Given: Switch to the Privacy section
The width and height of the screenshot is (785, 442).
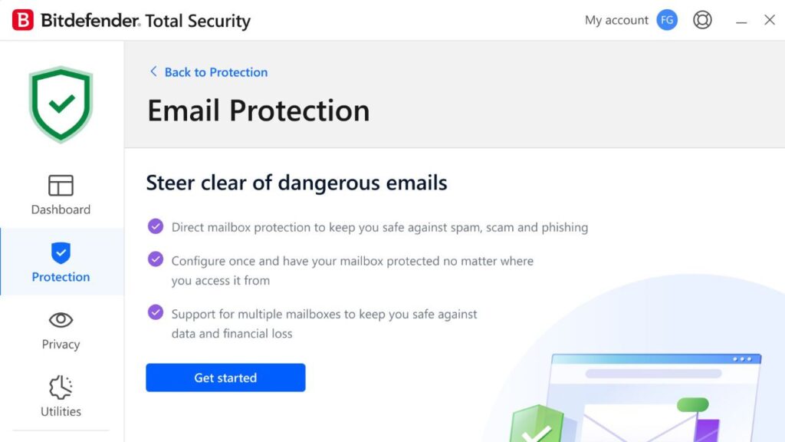Looking at the screenshot, I should click(60, 331).
